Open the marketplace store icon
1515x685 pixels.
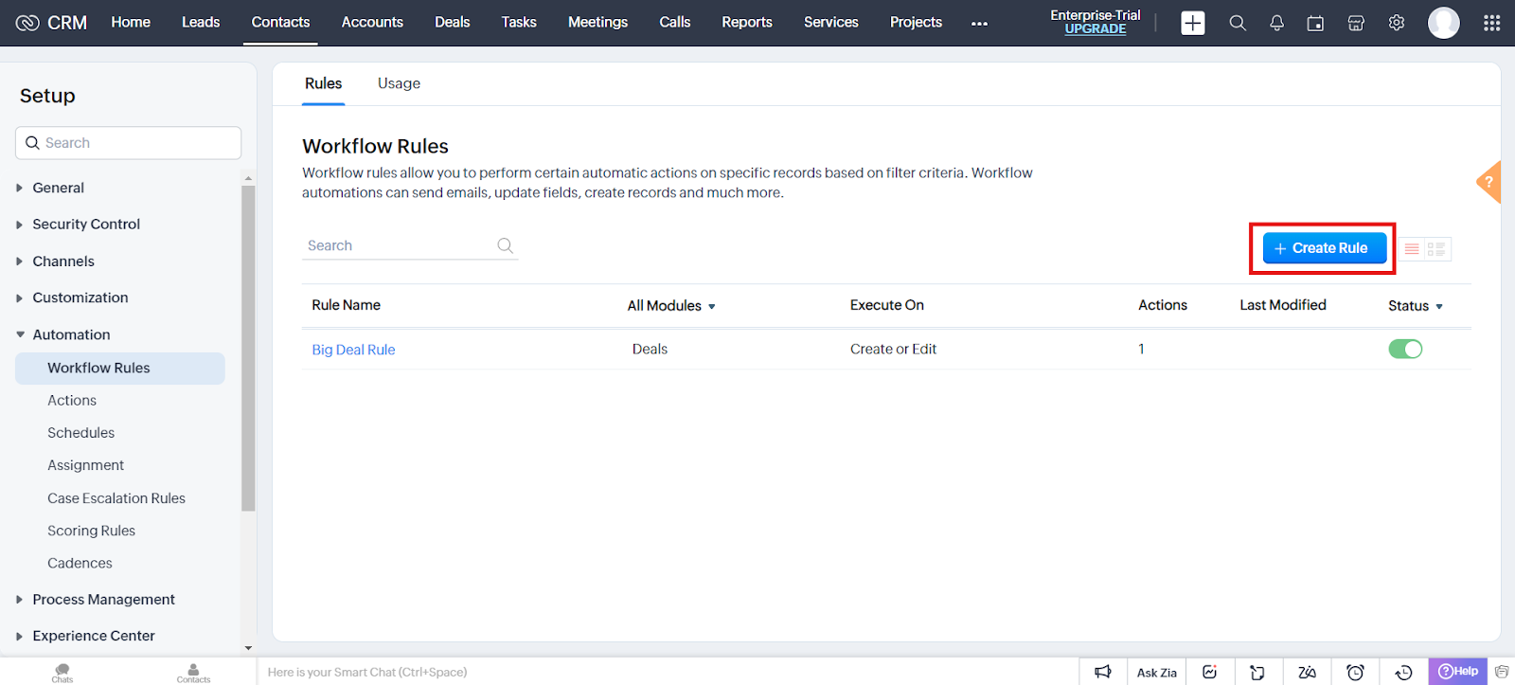click(x=1356, y=23)
